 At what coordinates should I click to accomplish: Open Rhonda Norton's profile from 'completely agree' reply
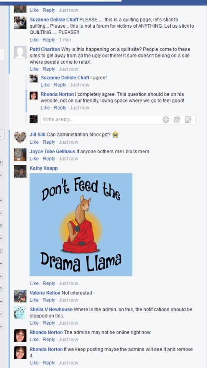57,94
